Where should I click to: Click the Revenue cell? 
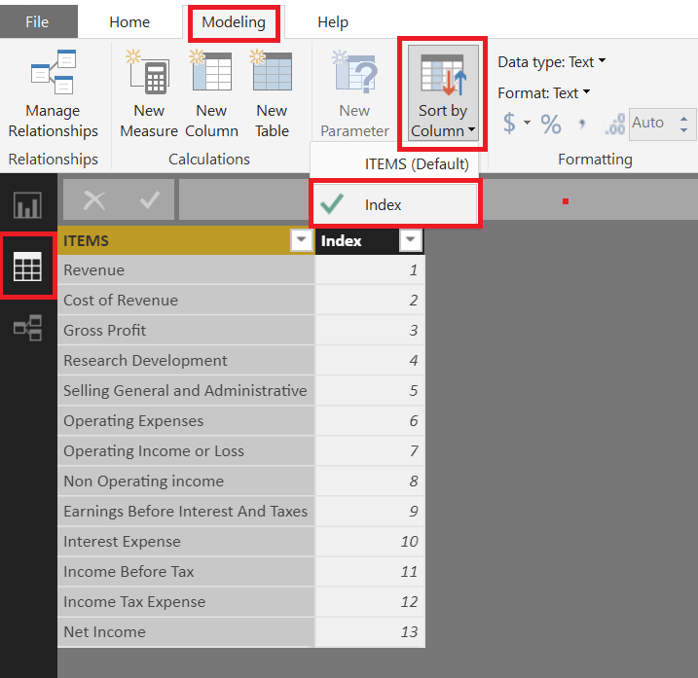(x=186, y=270)
